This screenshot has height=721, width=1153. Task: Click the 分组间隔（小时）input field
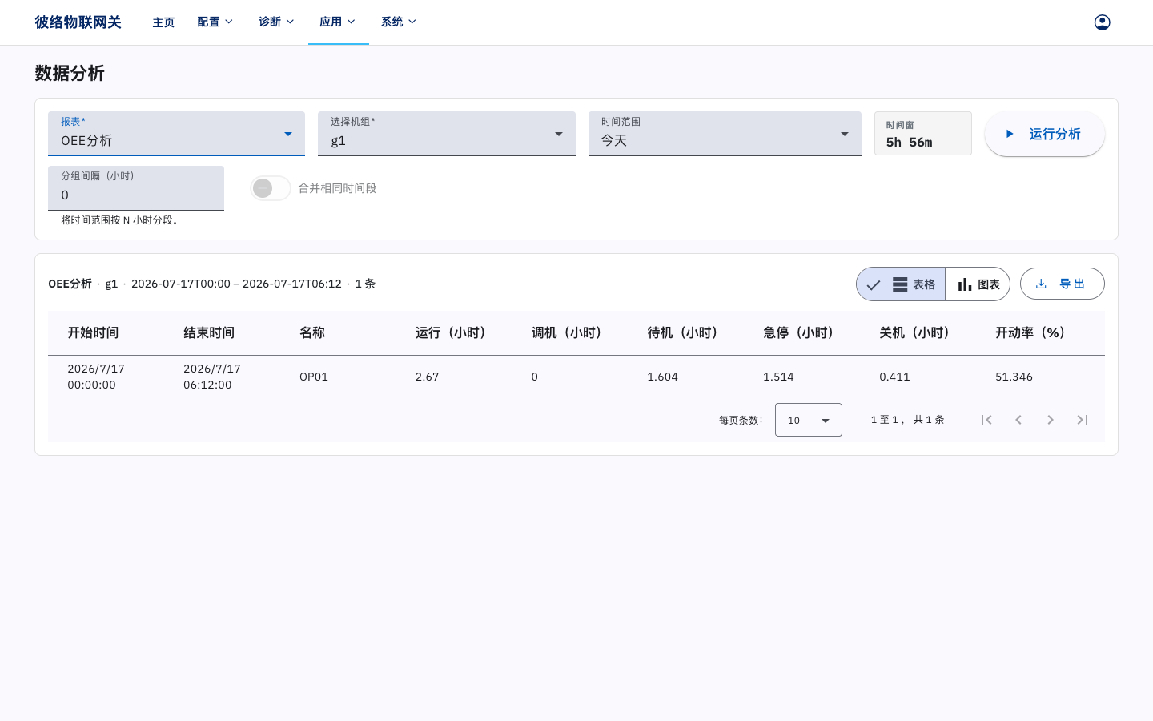(x=136, y=188)
